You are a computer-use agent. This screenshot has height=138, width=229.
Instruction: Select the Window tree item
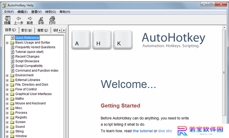click(x=21, y=136)
